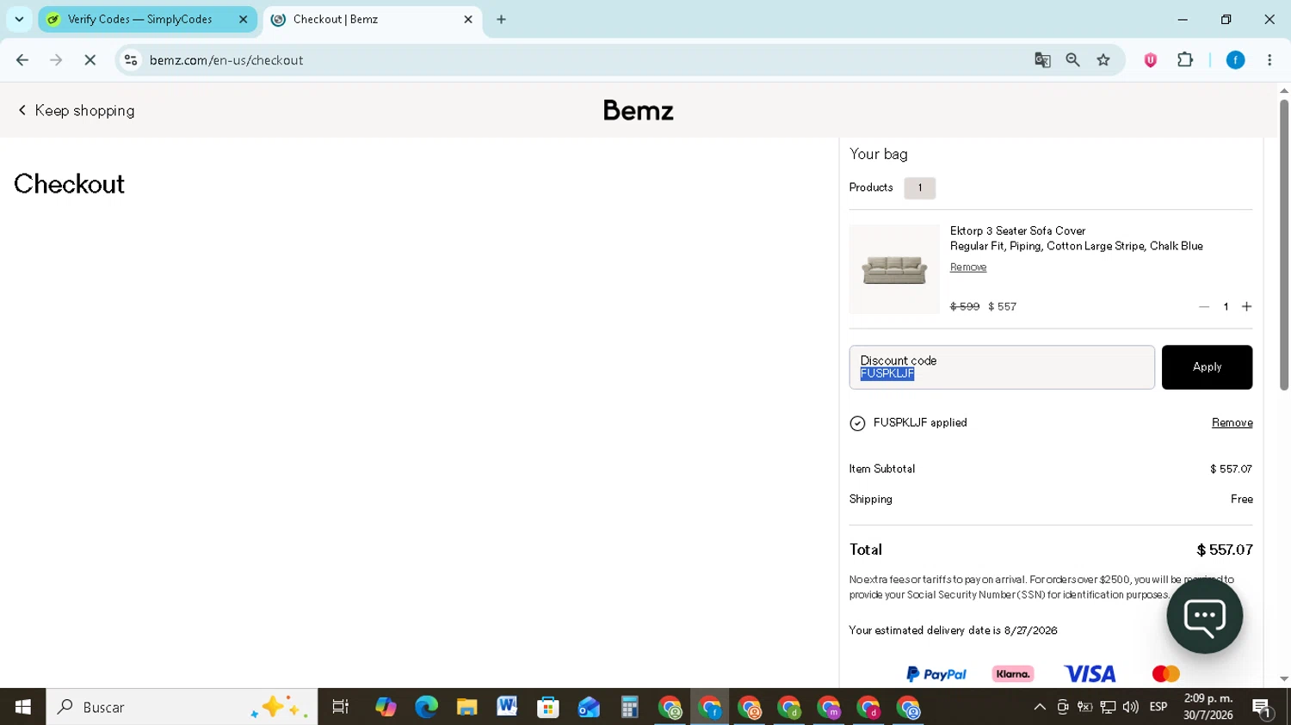
Task: Open File Explorer from the taskbar
Action: click(466, 707)
